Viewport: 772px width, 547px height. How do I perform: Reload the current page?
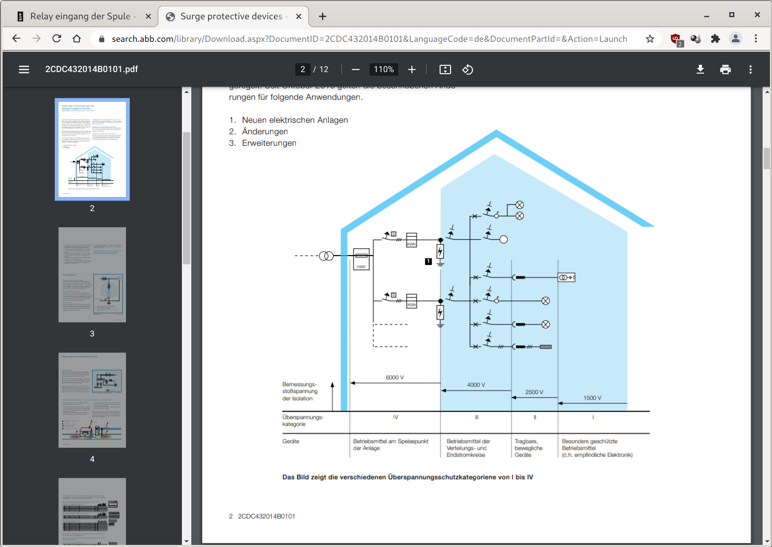click(56, 39)
